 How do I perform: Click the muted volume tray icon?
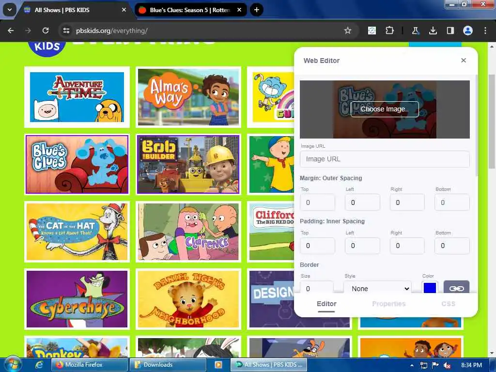tap(447, 365)
